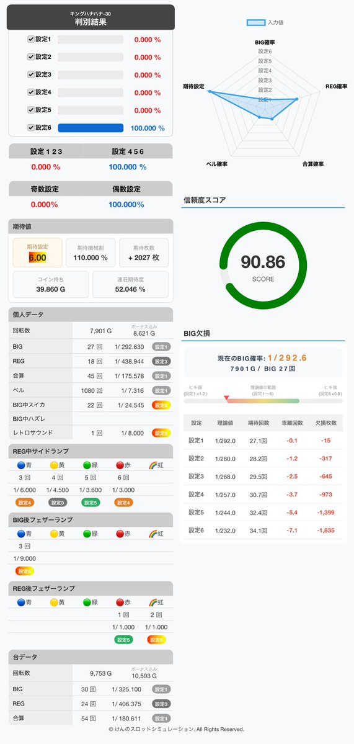Click rainbow icon in REG後フェザーランプ
Screen dimensions: 354x744
(x=153, y=603)
